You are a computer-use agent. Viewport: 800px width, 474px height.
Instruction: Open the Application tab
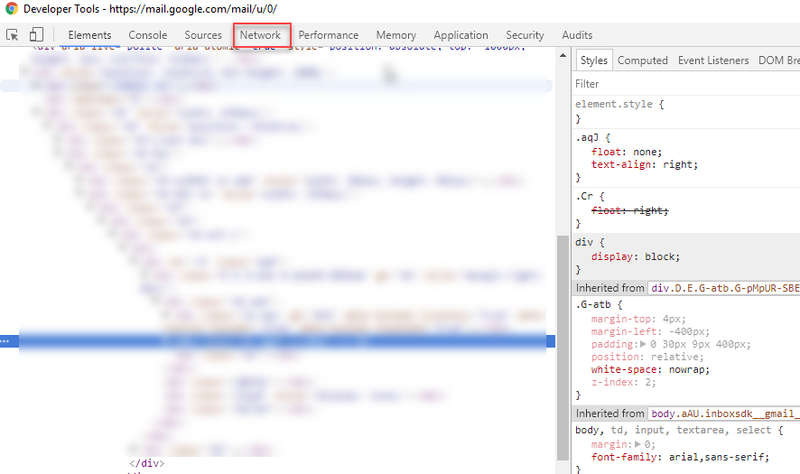coord(460,35)
